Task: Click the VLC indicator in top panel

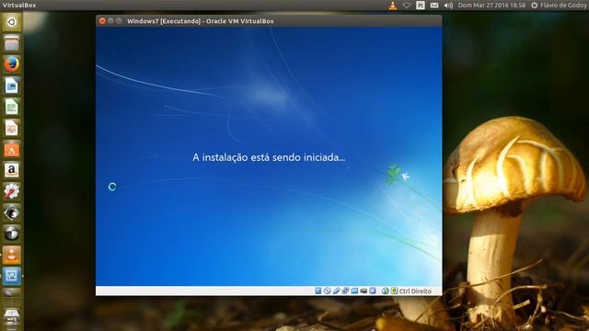Action: pyautogui.click(x=393, y=6)
